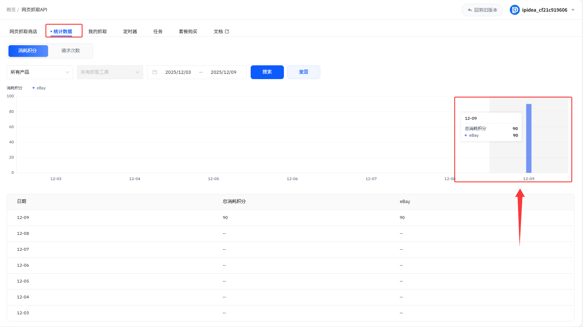This screenshot has width=583, height=327.
Task: Click the 重置 reset button
Action: (304, 72)
